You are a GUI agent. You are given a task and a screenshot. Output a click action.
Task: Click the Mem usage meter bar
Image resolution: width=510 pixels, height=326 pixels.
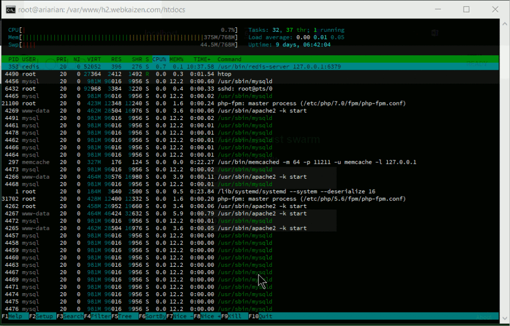click(123, 37)
